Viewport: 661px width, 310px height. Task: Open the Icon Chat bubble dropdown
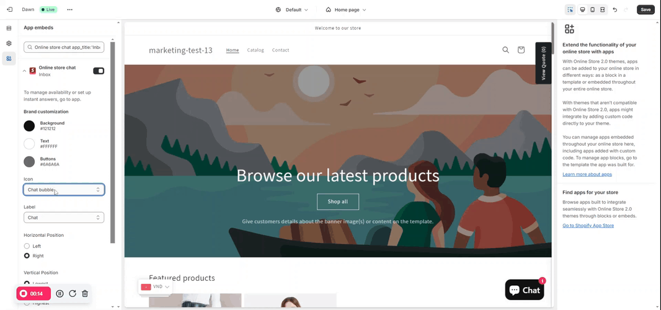click(64, 190)
